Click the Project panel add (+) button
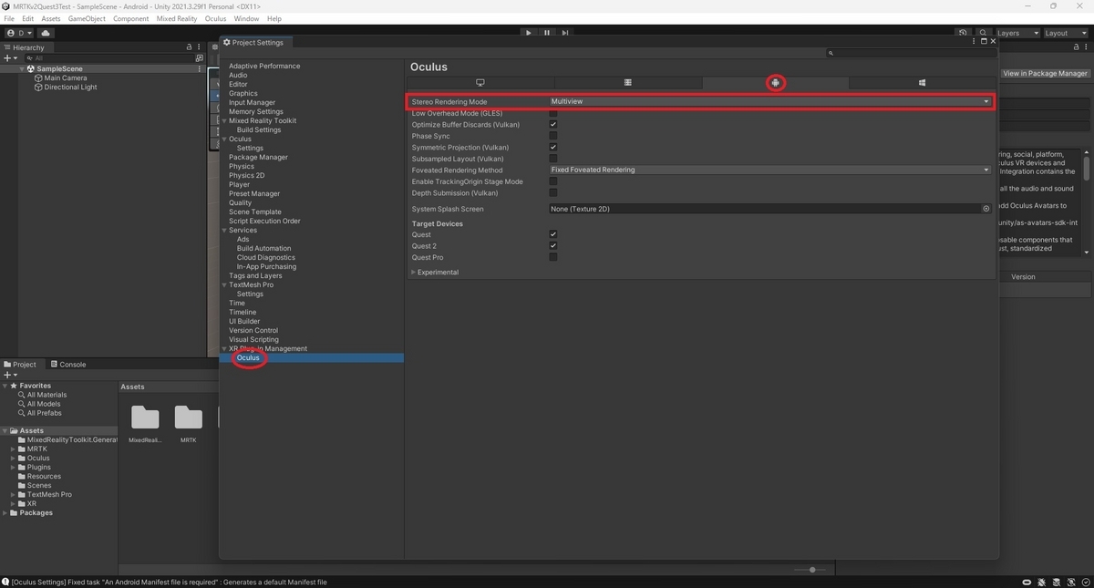Screen dimensions: 1094x588 [9, 375]
